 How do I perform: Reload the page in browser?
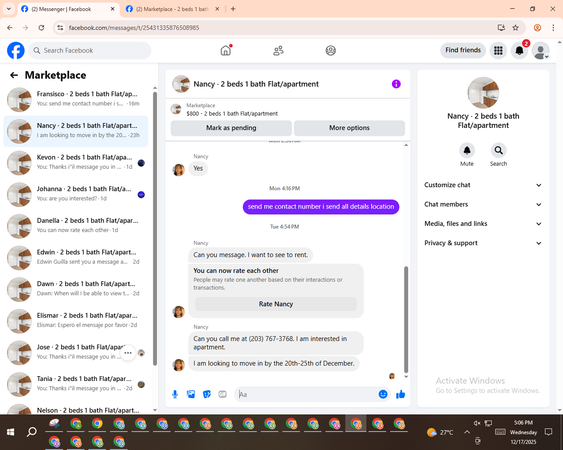tap(41, 28)
